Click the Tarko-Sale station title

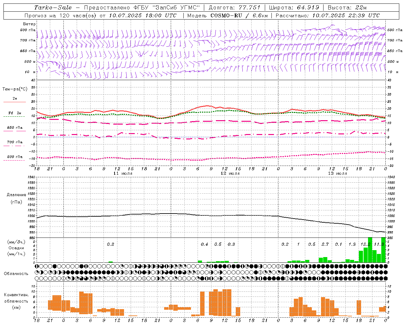tap(53, 8)
